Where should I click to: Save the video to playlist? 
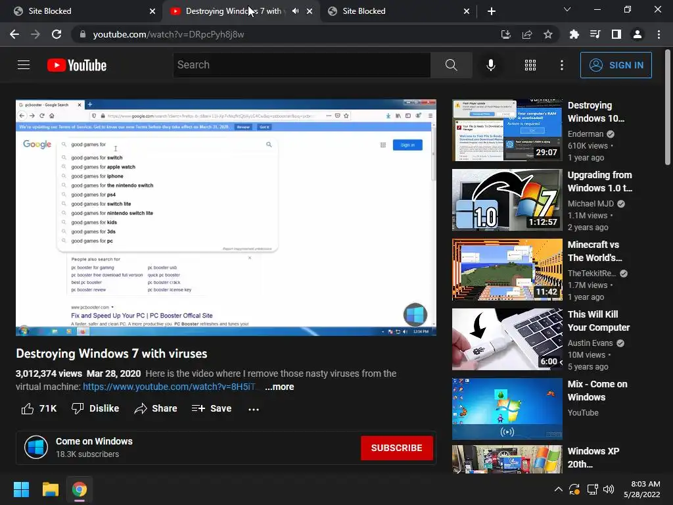(x=212, y=408)
